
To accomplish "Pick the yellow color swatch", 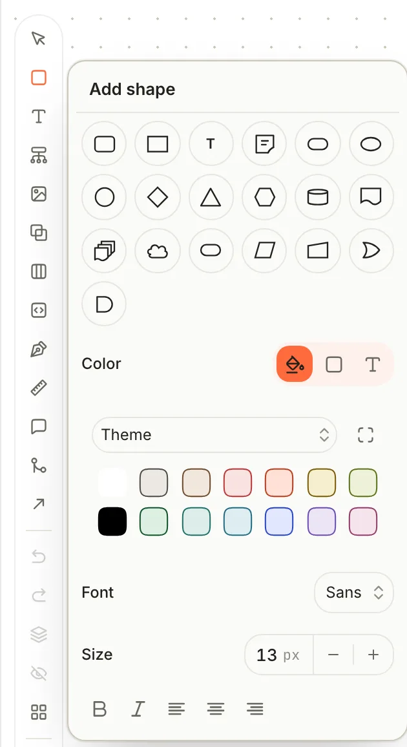I will point(321,483).
